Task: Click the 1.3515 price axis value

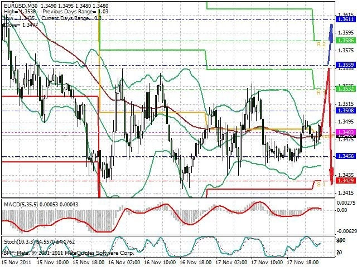Action: 346,104
